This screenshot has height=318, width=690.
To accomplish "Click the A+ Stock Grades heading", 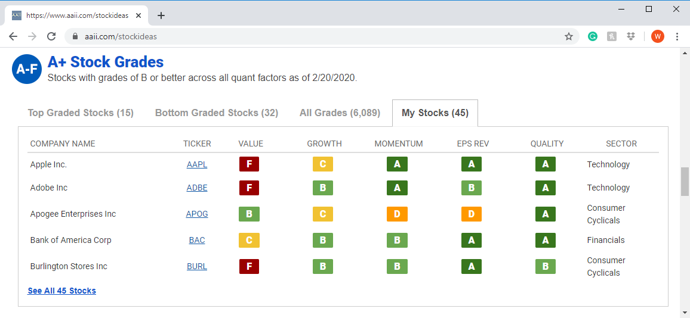I will [x=106, y=62].
